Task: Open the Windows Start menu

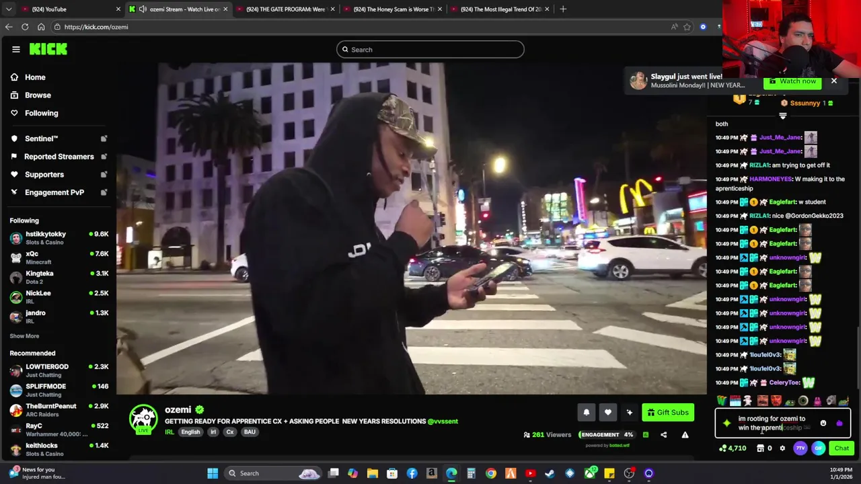Action: (x=213, y=473)
